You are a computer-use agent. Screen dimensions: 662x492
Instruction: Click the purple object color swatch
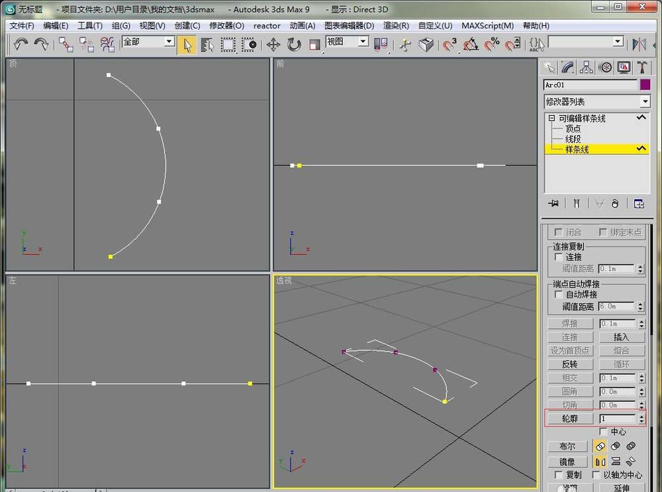[x=645, y=85]
